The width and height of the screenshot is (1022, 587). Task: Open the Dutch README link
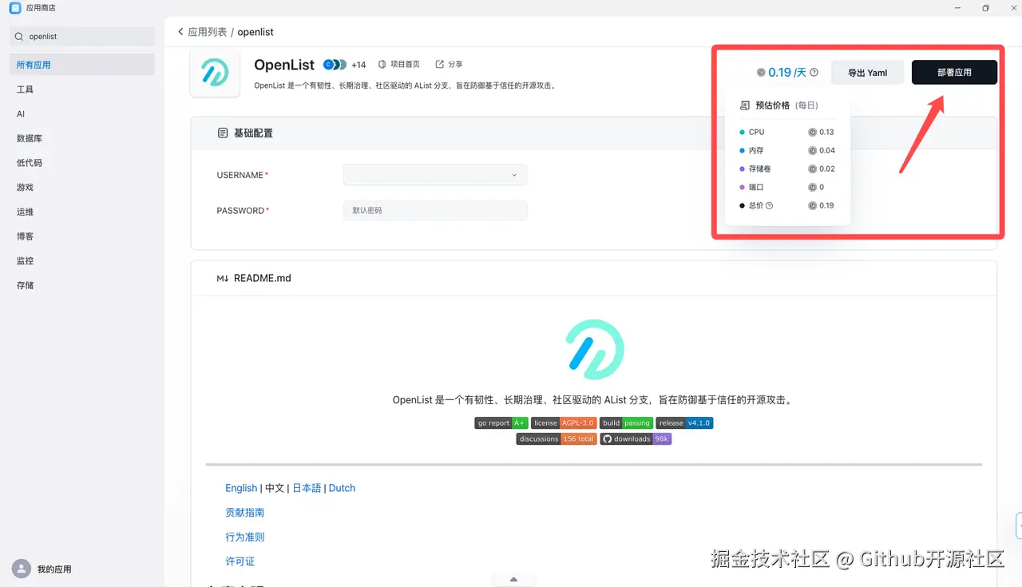pos(342,488)
